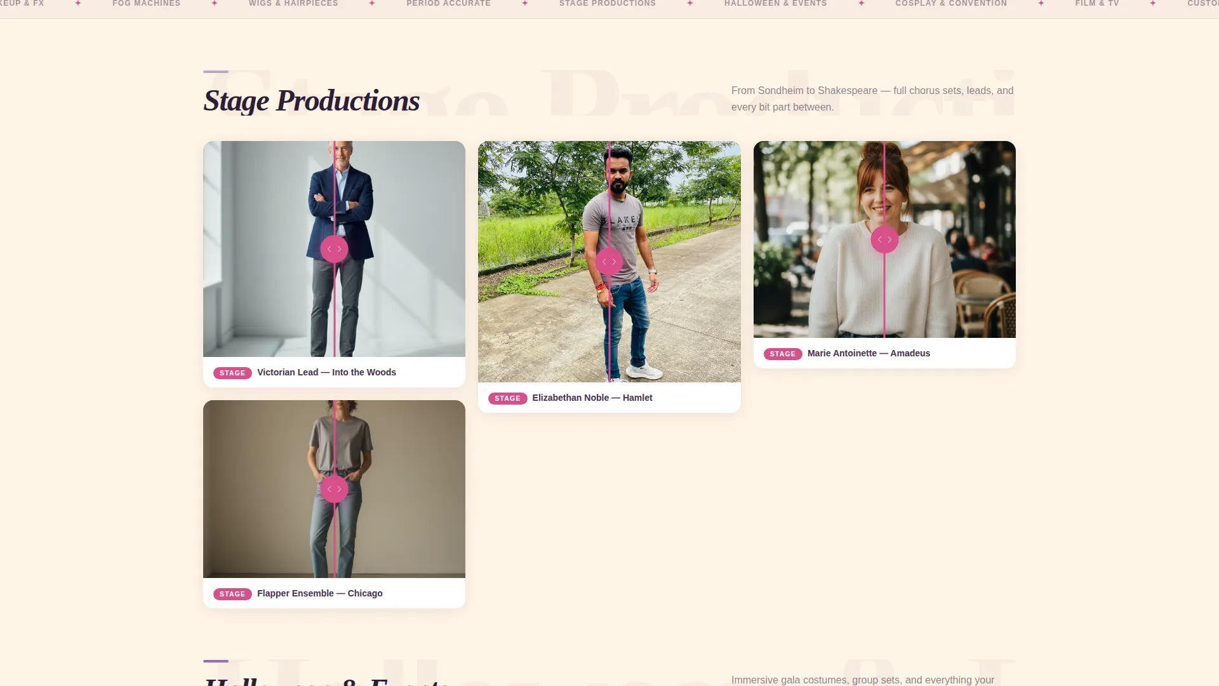Select the 'Victorian Lead — Into the Woods' caption
The width and height of the screenshot is (1219, 686).
pos(326,372)
